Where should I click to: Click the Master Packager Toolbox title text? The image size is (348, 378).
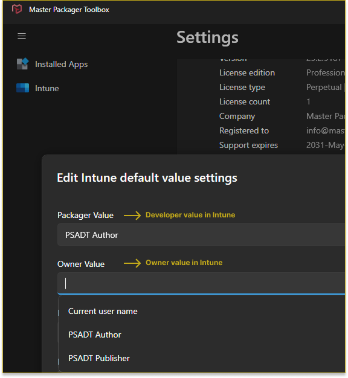pyautogui.click(x=69, y=10)
